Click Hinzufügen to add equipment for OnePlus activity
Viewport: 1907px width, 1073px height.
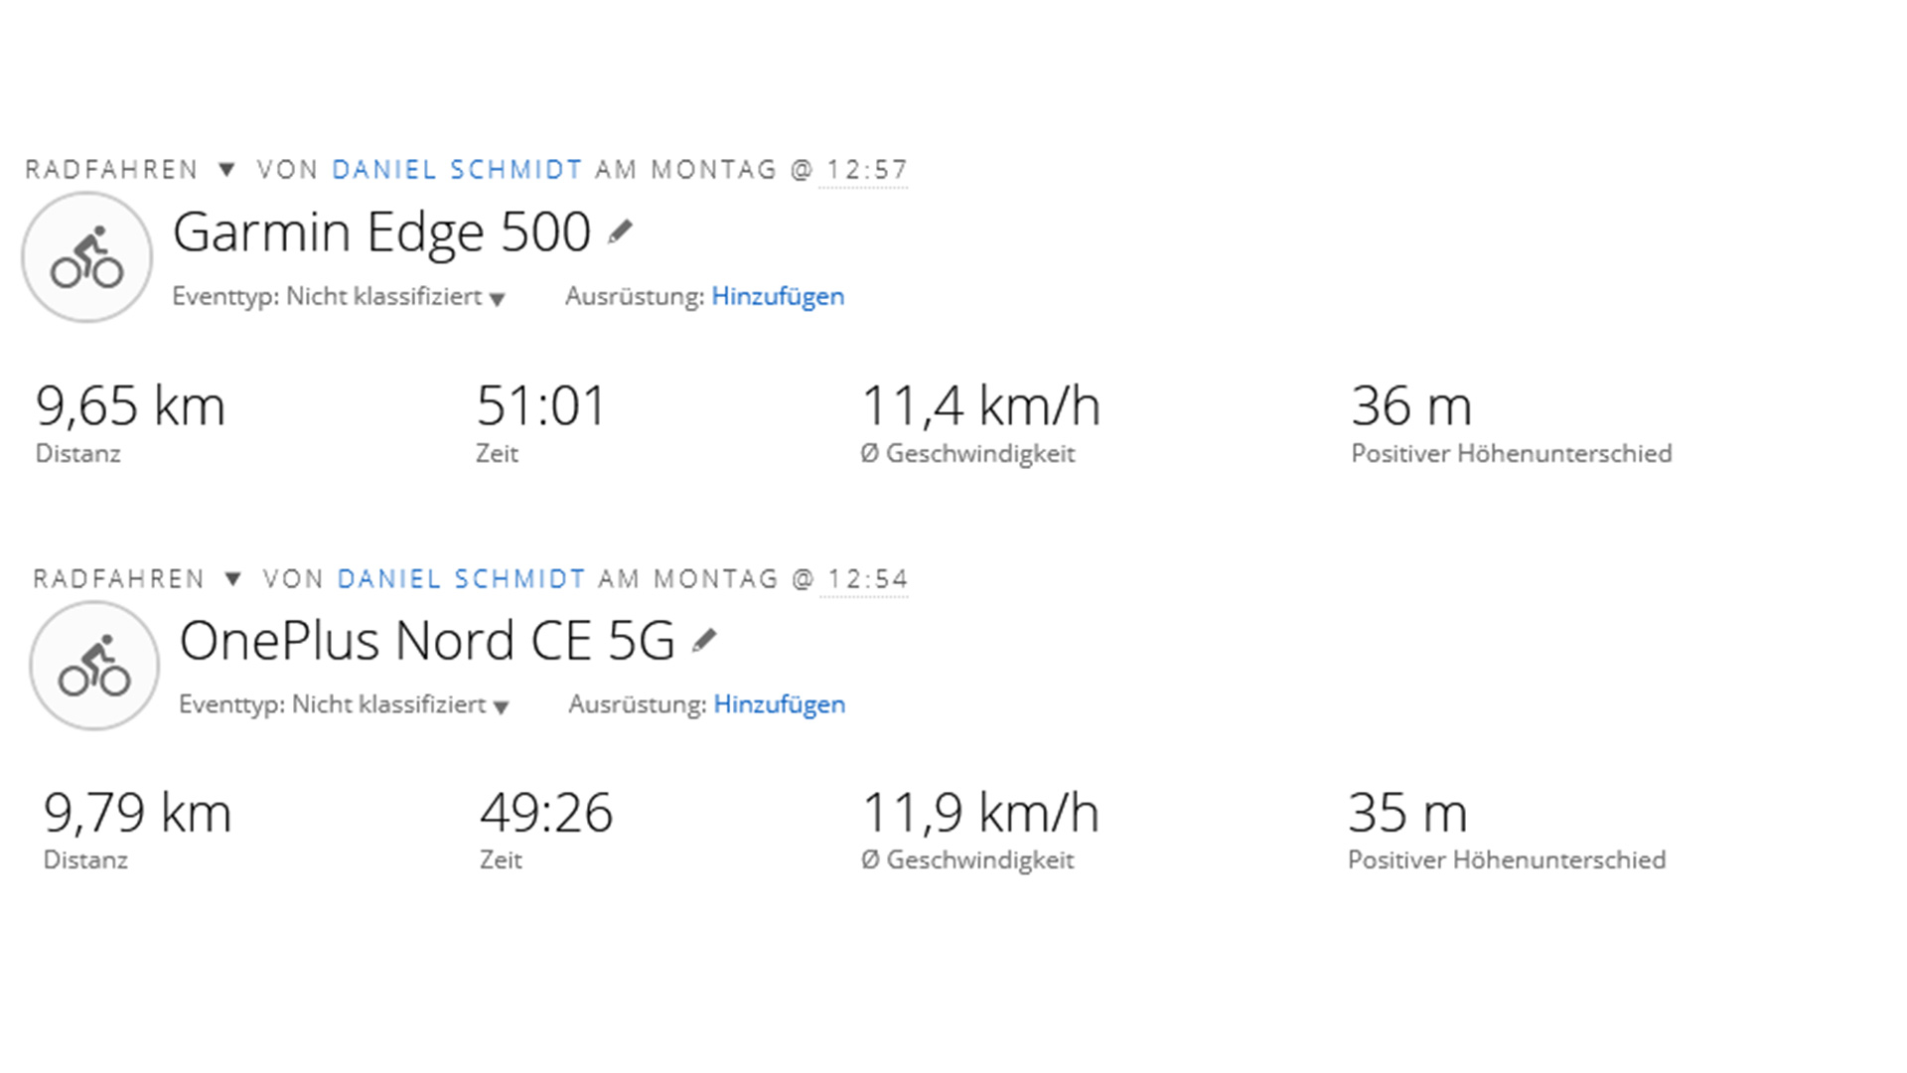780,704
